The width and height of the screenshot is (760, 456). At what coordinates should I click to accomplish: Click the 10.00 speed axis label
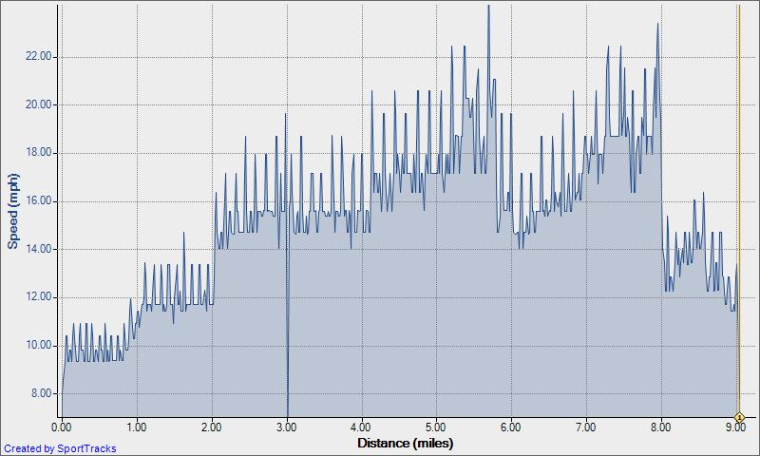[38, 346]
